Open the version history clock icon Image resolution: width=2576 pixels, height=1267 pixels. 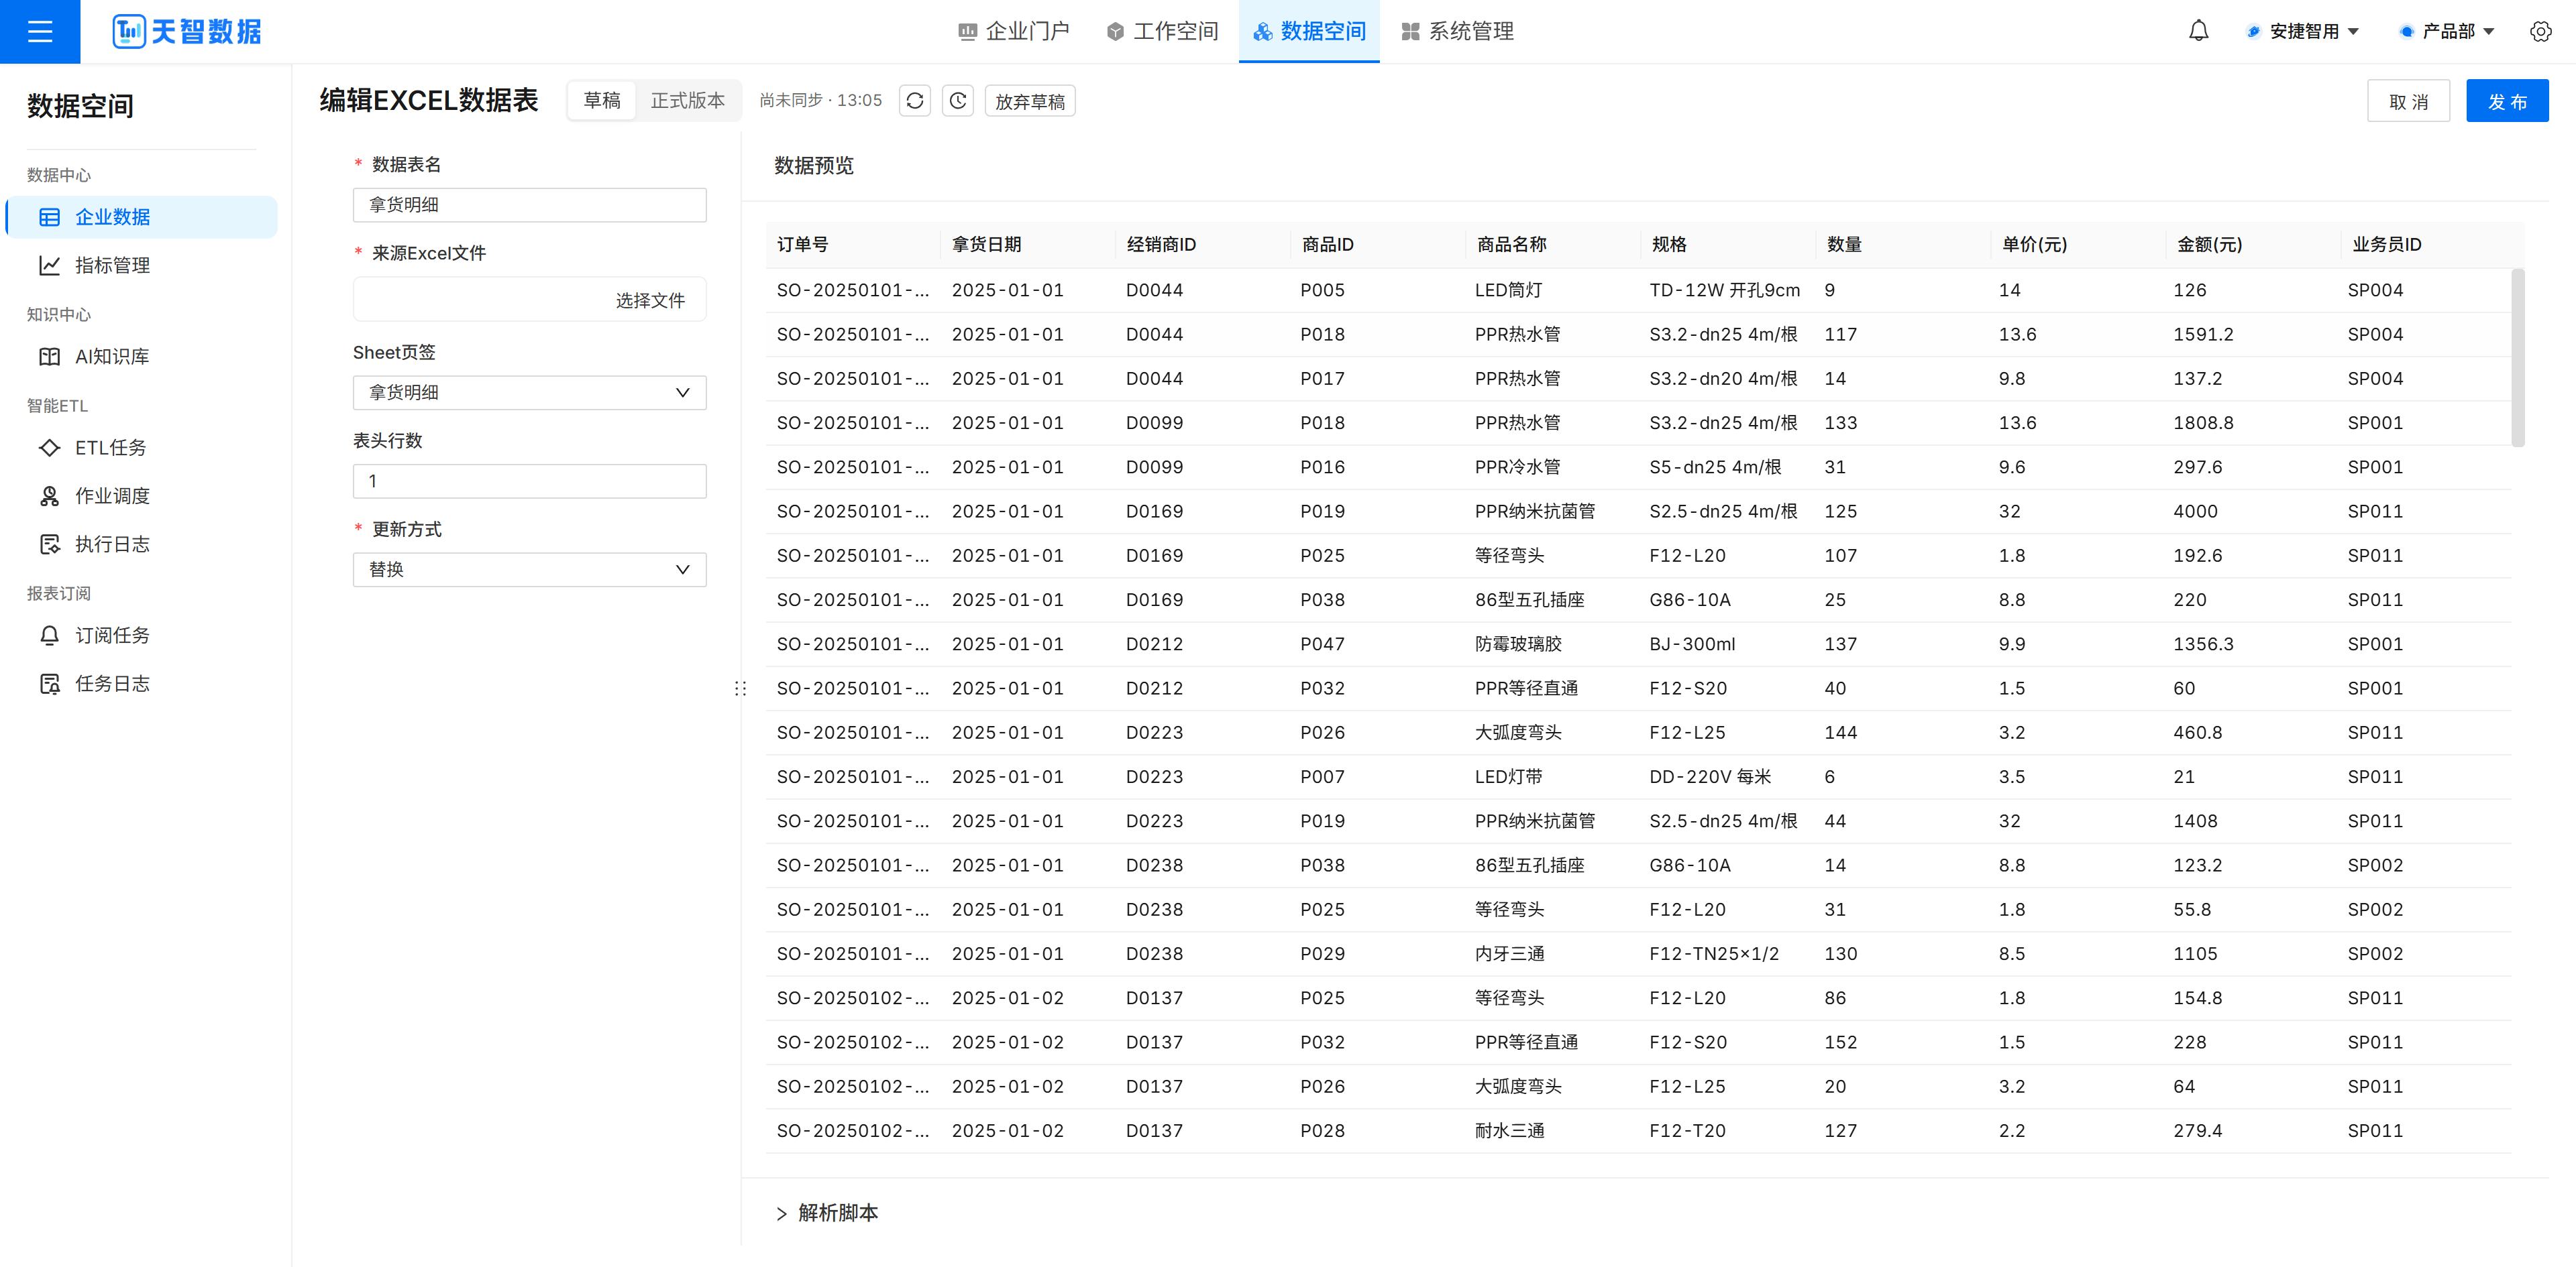[958, 101]
